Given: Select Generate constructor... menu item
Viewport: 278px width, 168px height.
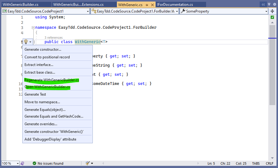Looking at the screenshot, I should click(58, 49).
